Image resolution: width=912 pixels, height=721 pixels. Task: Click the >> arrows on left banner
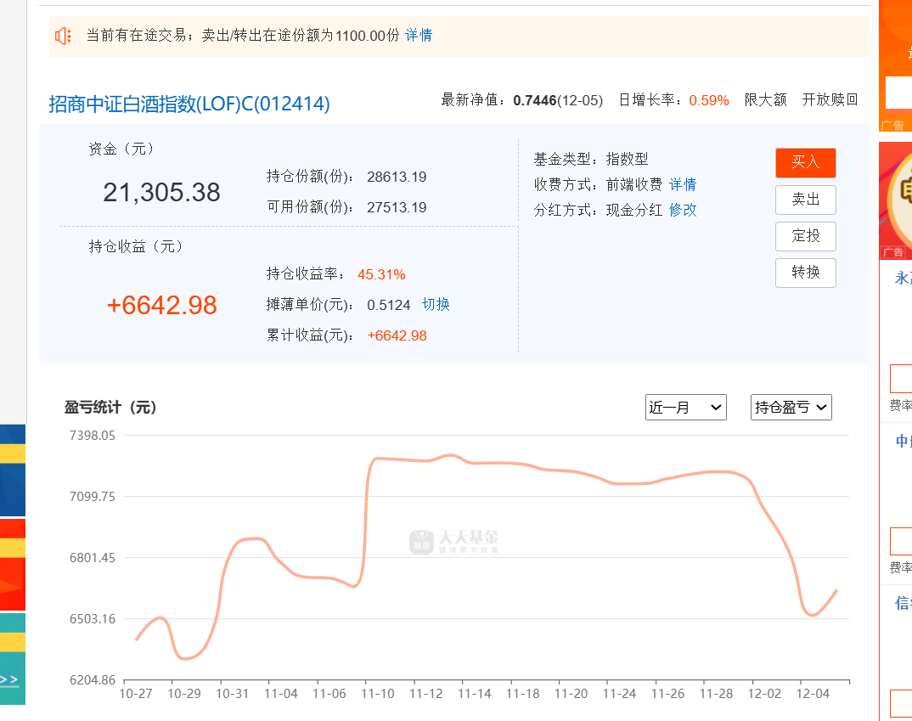[x=8, y=679]
